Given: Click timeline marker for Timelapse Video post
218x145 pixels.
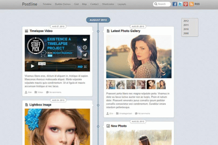Looking at the screenshot, I should click(x=98, y=32).
